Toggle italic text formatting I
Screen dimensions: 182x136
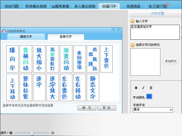point(143,88)
